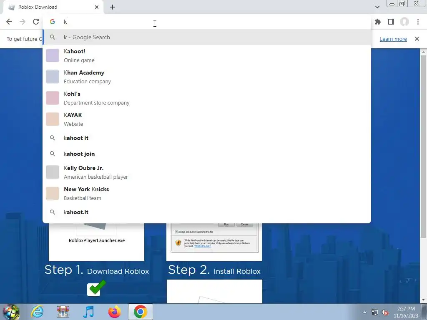The image size is (427, 320).
Task: Click the RobloxPlayerLauncher.exe file label
Action: pyautogui.click(x=97, y=240)
